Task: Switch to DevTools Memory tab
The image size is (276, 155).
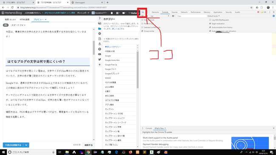Action: [x=207, y=12]
